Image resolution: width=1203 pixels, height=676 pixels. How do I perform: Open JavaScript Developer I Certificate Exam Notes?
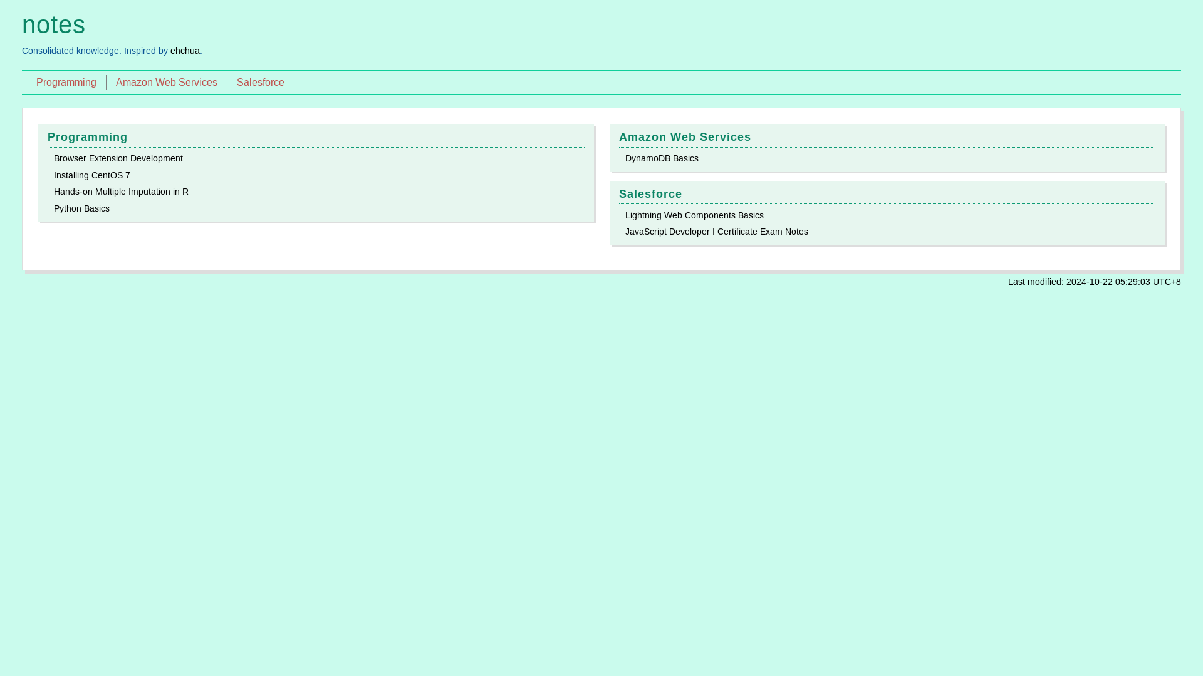click(717, 232)
